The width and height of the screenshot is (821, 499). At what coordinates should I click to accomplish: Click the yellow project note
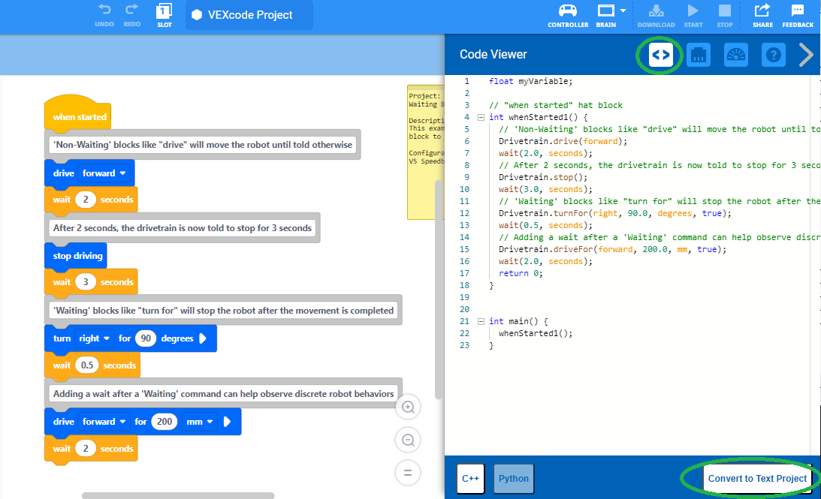click(425, 152)
